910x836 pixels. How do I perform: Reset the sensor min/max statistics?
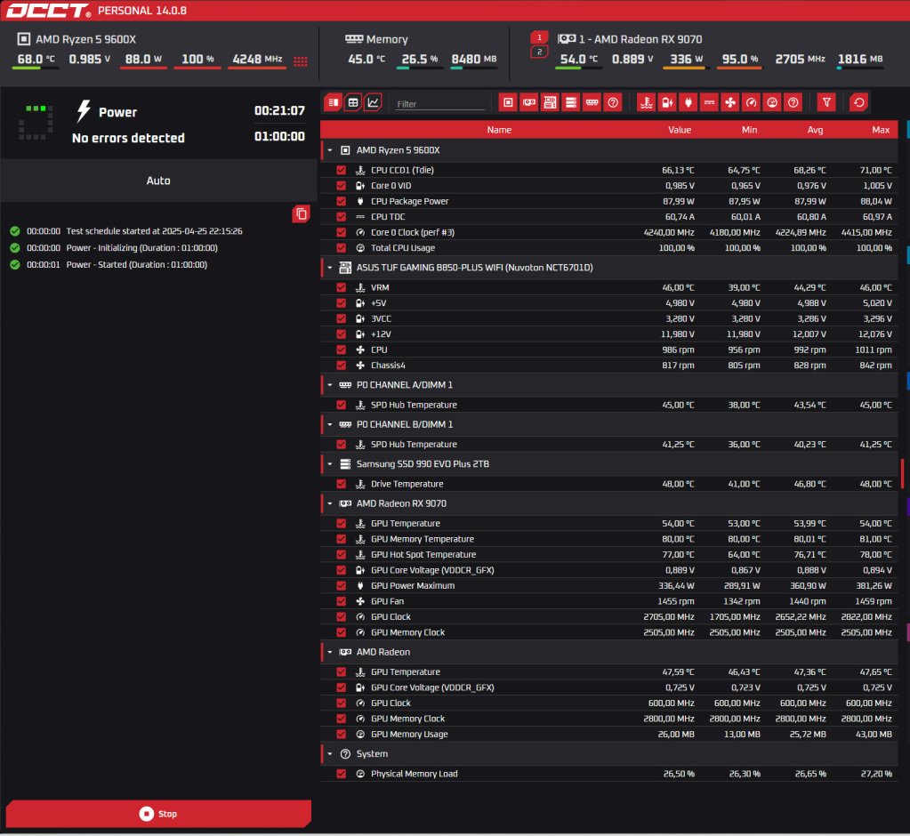pos(859,102)
